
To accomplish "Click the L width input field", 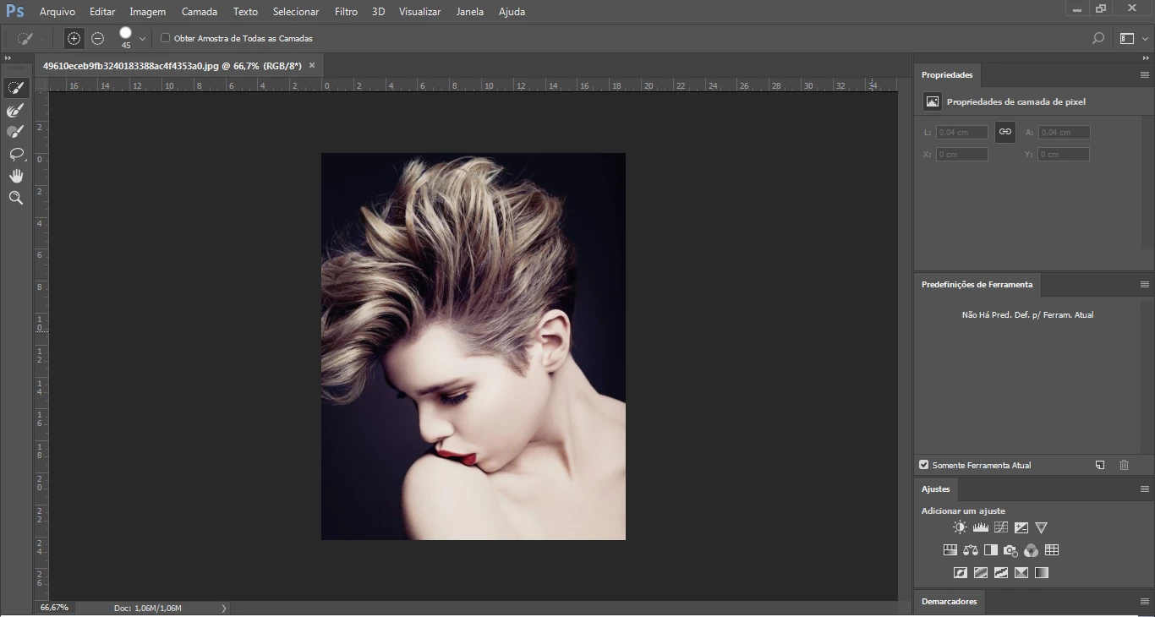I will click(x=962, y=132).
